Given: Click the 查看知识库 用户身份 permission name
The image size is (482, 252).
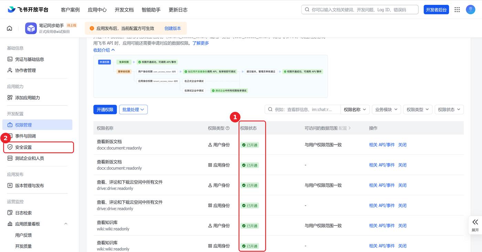Looking at the screenshot, I should pyautogui.click(x=107, y=222).
